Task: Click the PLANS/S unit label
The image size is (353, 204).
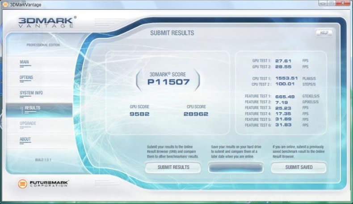Action: tap(309, 78)
